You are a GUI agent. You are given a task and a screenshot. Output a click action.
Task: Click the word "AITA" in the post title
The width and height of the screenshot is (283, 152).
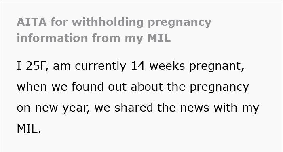[32, 22]
